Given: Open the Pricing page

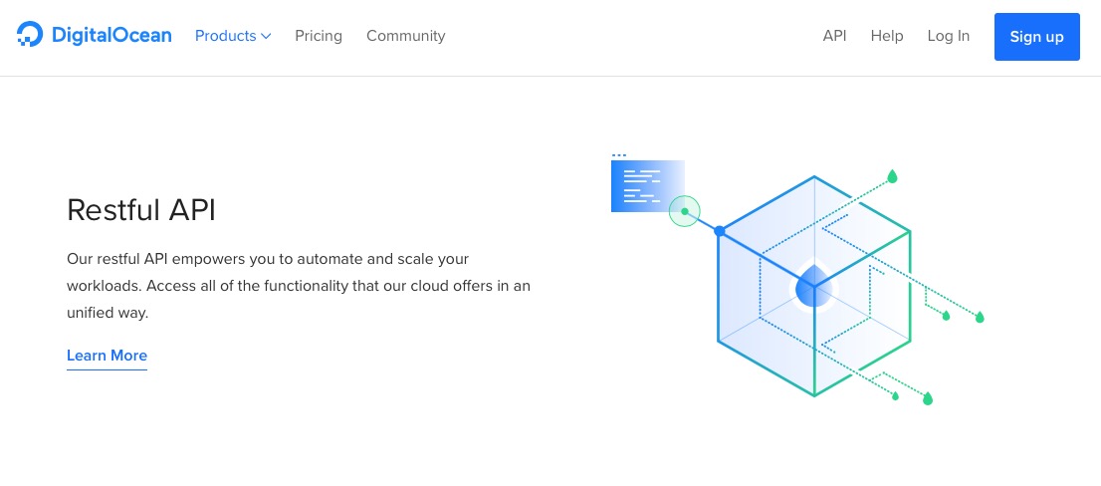Looking at the screenshot, I should 319,36.
